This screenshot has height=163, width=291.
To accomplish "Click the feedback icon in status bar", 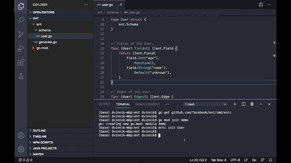I will click(x=262, y=160).
